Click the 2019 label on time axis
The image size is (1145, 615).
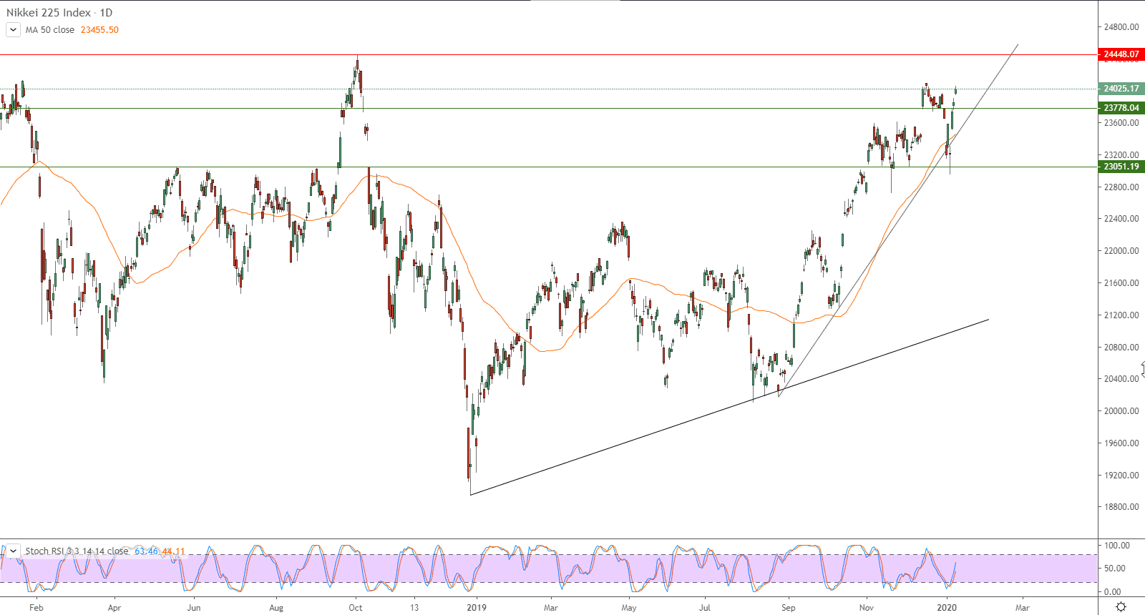click(x=476, y=608)
